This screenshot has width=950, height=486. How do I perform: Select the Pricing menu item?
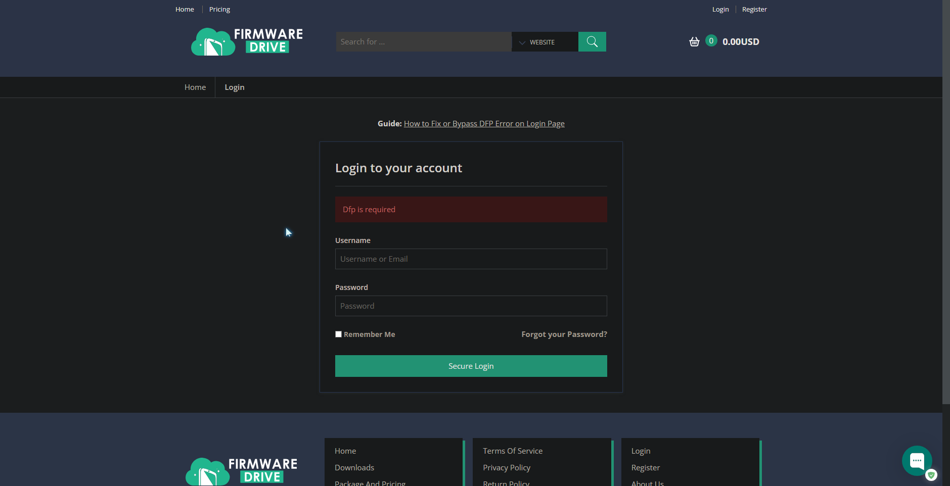coord(219,9)
